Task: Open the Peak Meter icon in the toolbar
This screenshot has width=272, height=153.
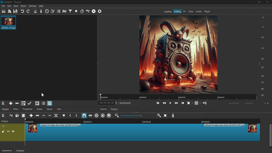Action: point(35,11)
